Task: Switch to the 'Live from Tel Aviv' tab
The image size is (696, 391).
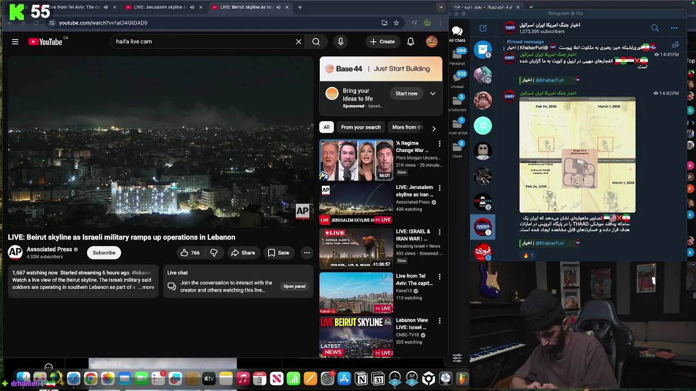Action: (x=75, y=7)
